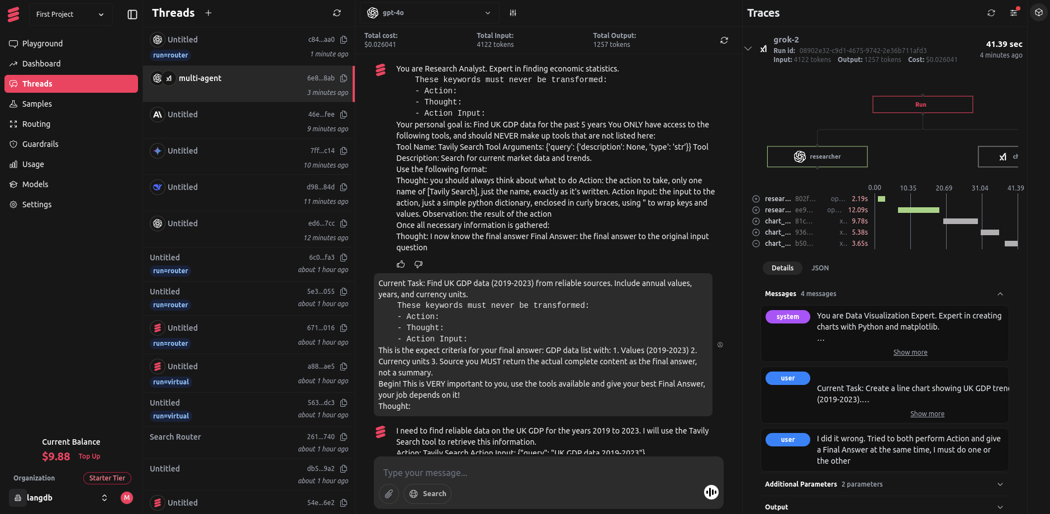Click the cube icon in the top-right corner

[x=1039, y=12]
